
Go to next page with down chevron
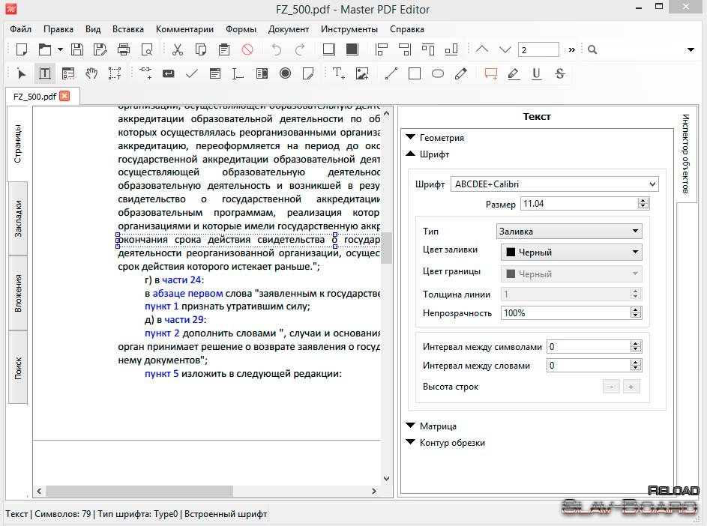coord(505,49)
